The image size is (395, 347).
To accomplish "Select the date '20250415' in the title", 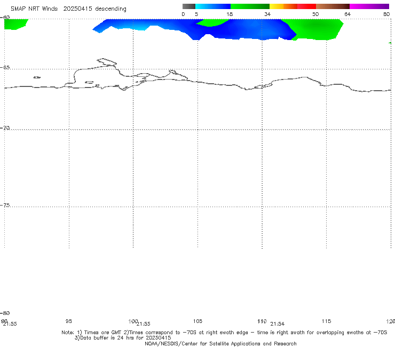I will click(x=77, y=9).
